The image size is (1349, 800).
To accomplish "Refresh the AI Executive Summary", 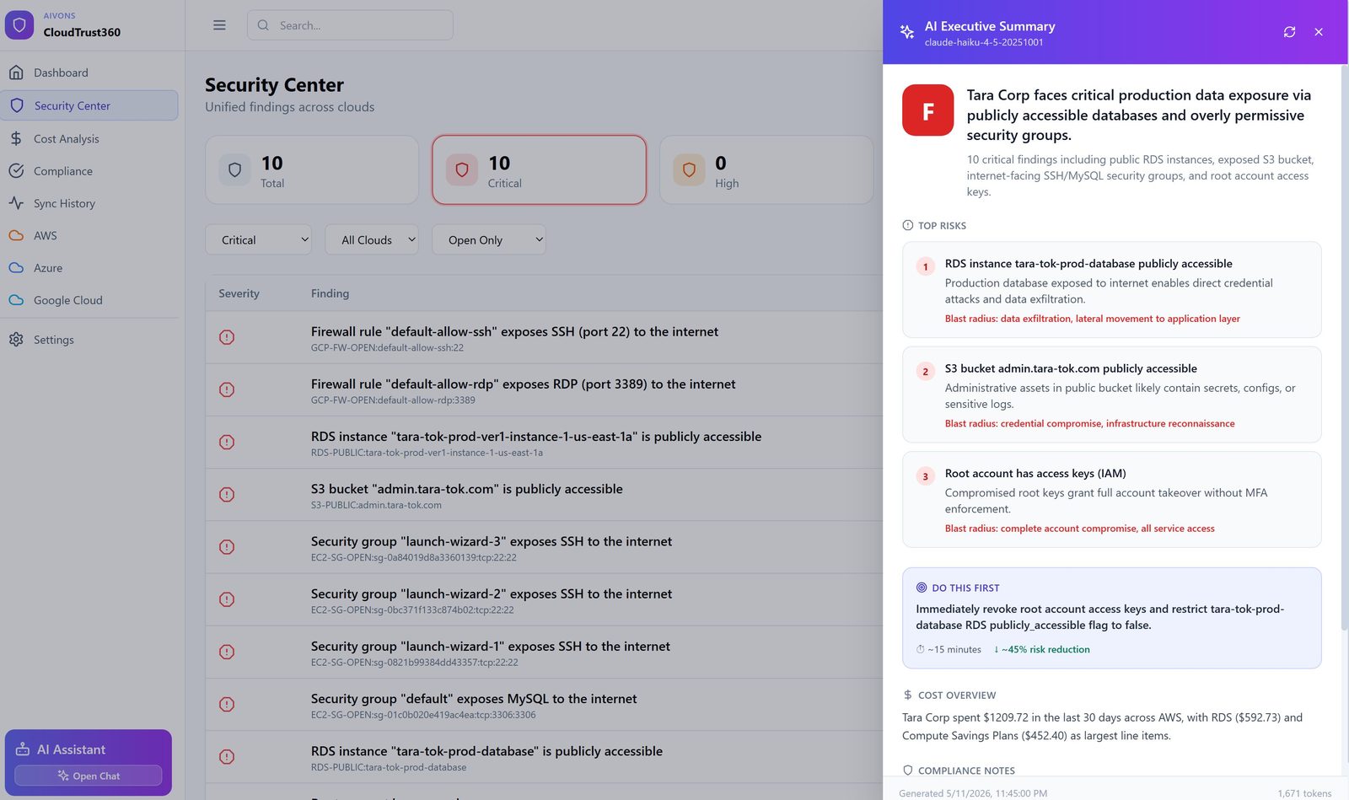I will [1289, 32].
